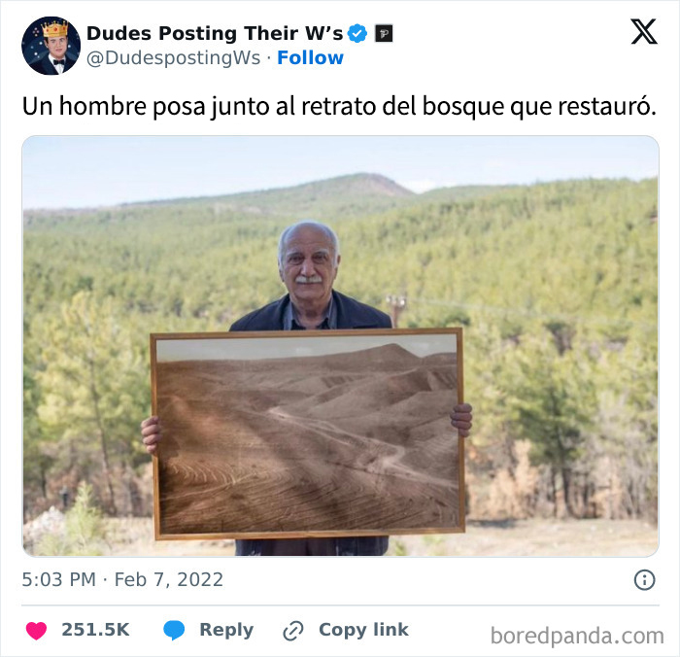Open the Dudes Posting Their W's display name
The image size is (680, 657).
point(215,33)
